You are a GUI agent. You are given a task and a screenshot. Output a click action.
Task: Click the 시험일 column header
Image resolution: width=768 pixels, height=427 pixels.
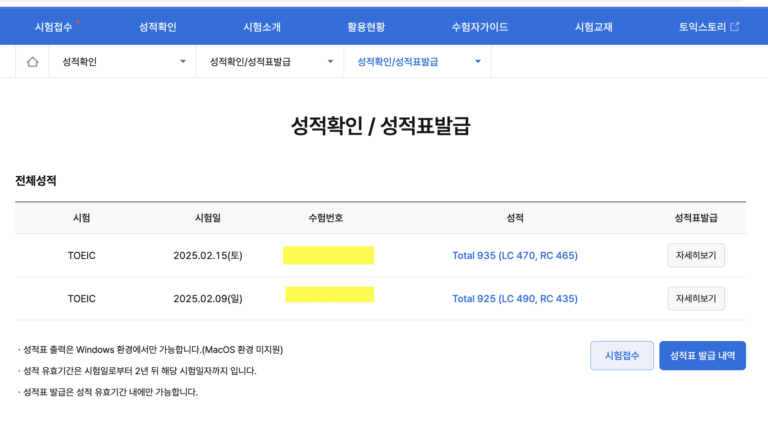[208, 218]
